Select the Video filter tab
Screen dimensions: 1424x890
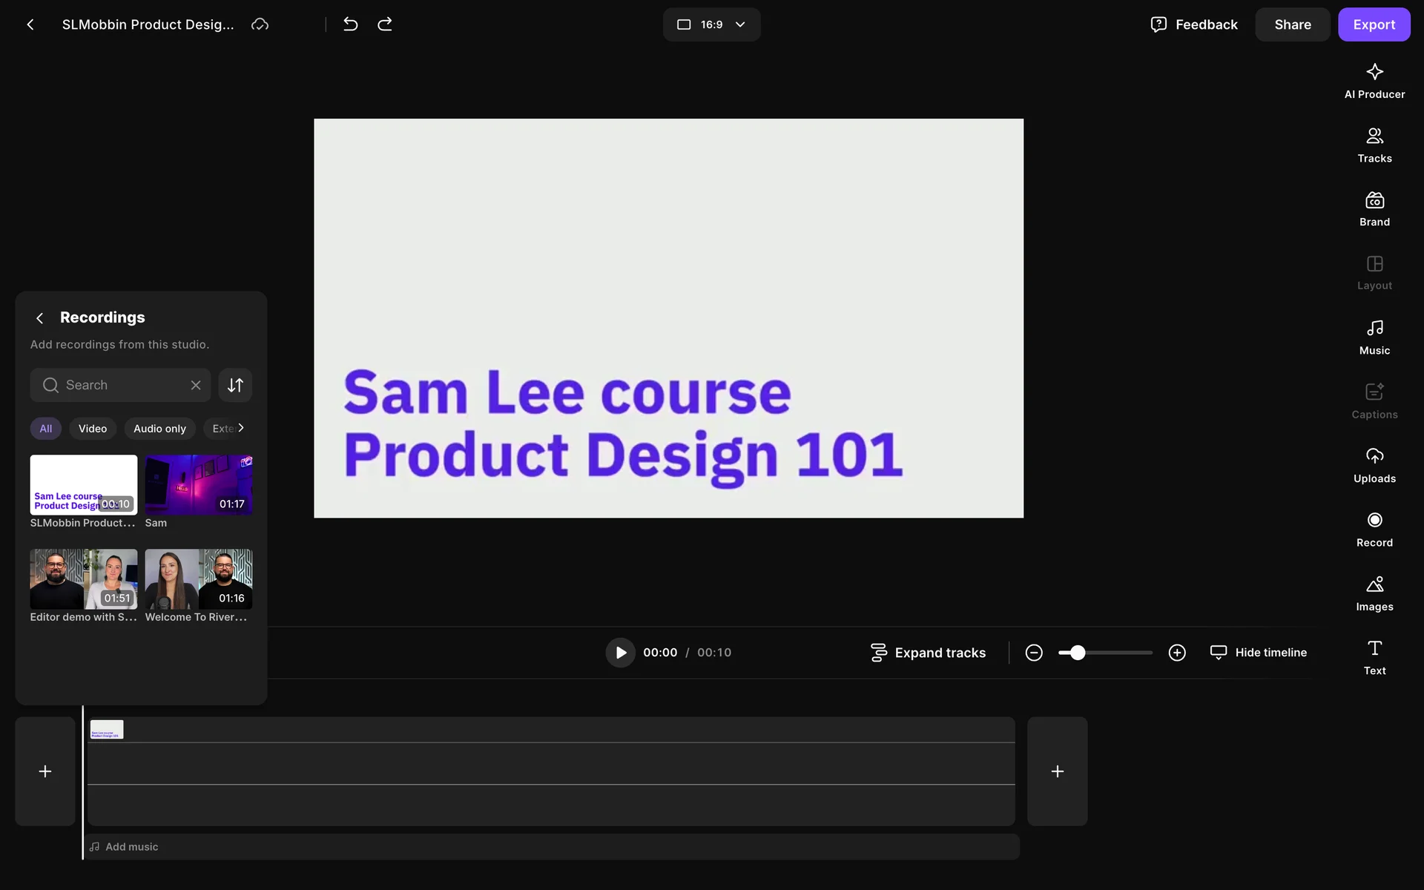[x=93, y=429]
